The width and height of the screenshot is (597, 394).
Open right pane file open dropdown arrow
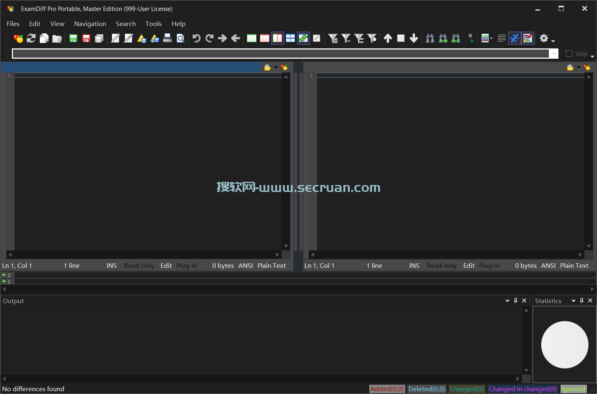coord(578,67)
